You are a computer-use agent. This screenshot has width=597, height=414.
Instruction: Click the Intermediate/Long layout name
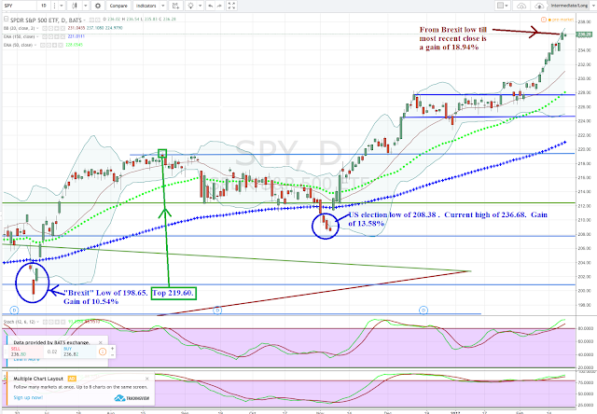click(570, 6)
